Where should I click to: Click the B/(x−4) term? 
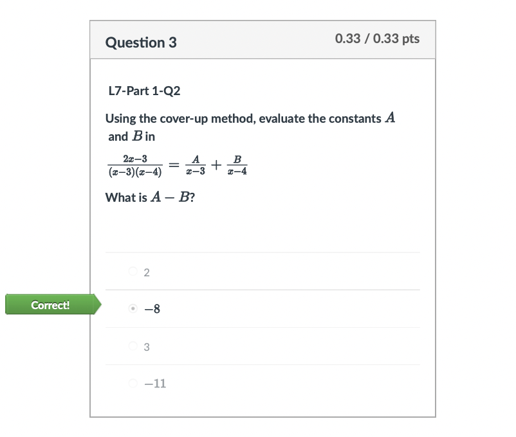tap(237, 165)
